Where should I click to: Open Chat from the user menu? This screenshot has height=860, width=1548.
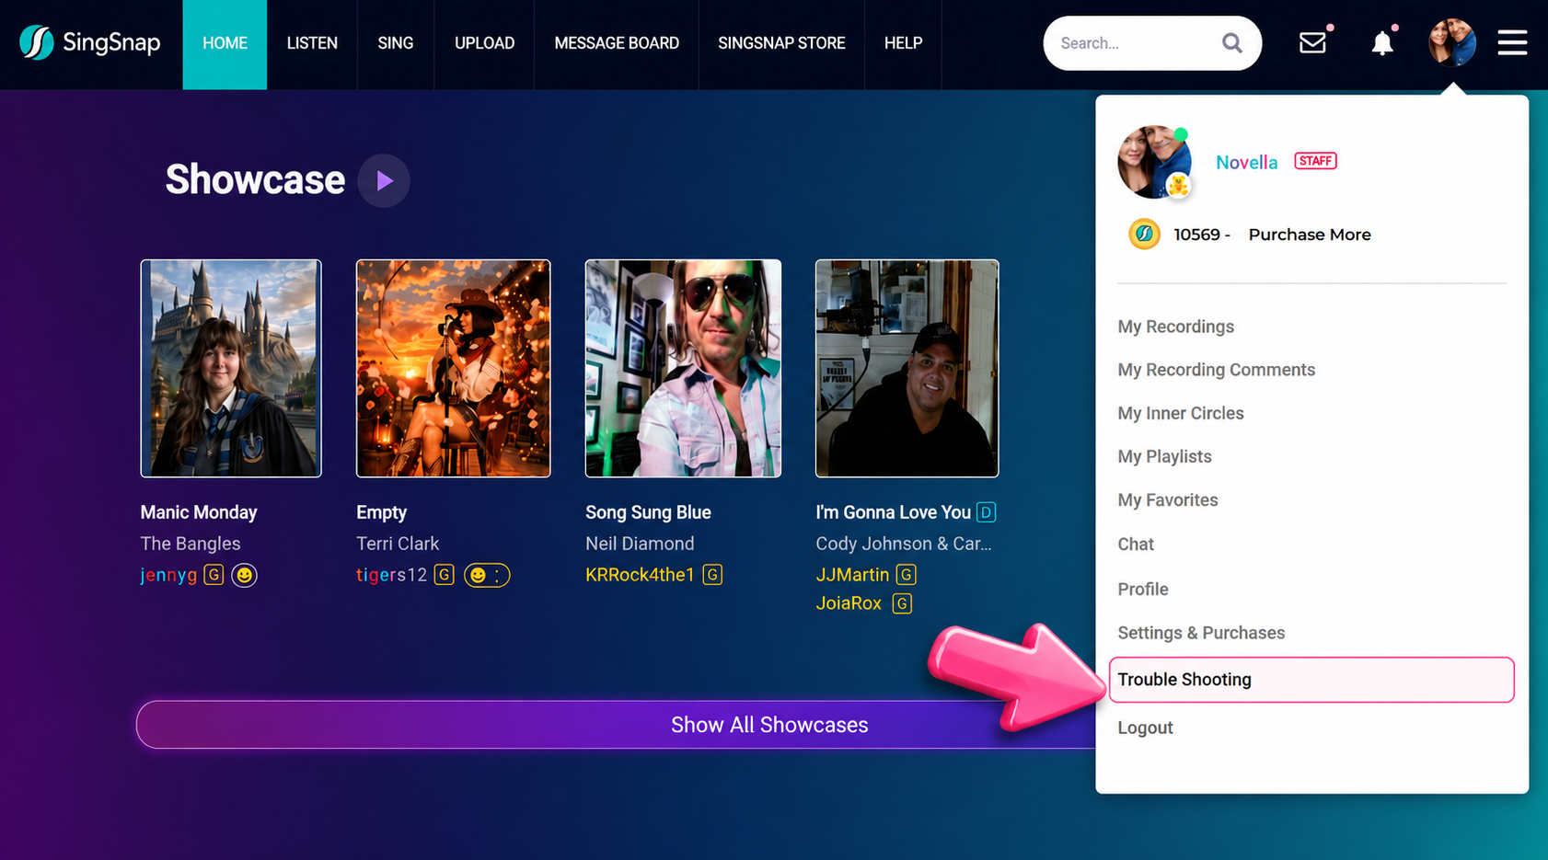click(x=1136, y=545)
